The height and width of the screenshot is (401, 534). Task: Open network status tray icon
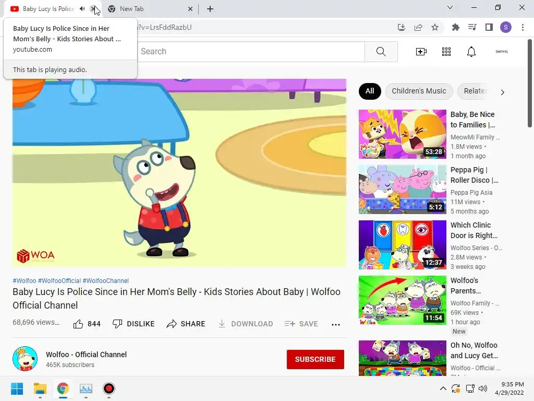470,388
